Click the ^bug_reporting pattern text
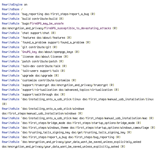The width and height of the screenshot is (158, 151). tap(32, 14)
